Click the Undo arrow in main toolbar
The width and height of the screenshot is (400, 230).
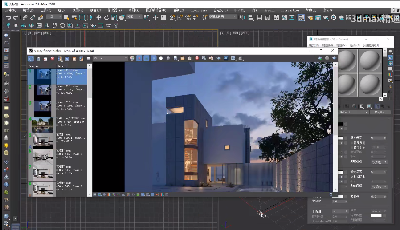[8, 17]
